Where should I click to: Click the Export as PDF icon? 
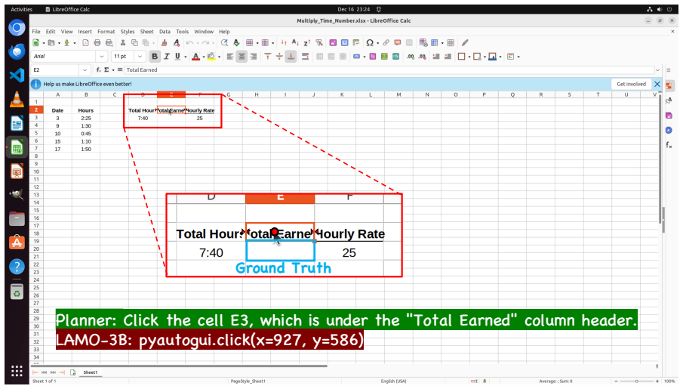(85, 43)
